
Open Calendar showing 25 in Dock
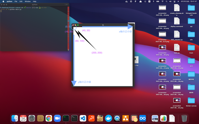tap(23, 118)
